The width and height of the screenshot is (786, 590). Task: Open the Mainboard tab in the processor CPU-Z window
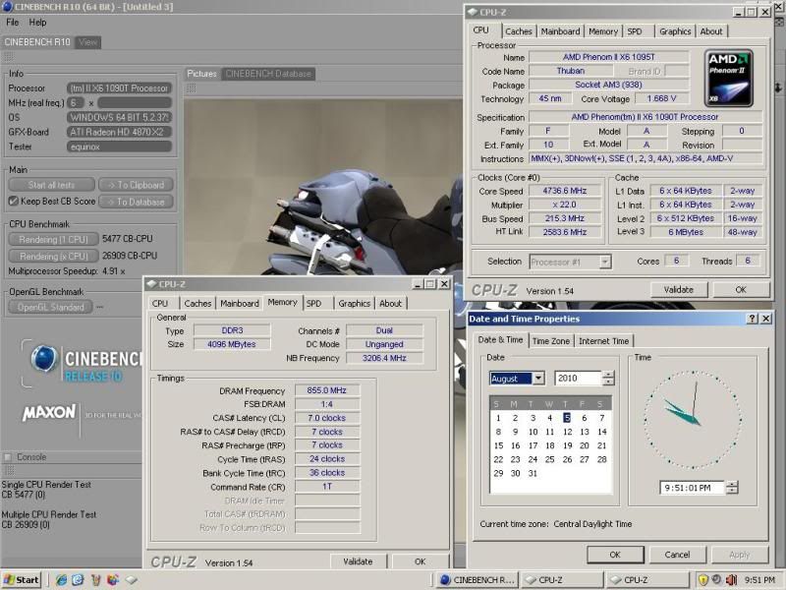[560, 31]
